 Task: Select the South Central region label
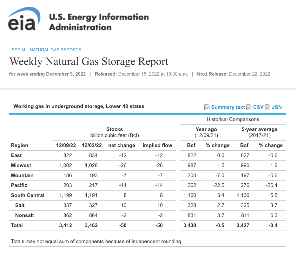click(x=28, y=195)
